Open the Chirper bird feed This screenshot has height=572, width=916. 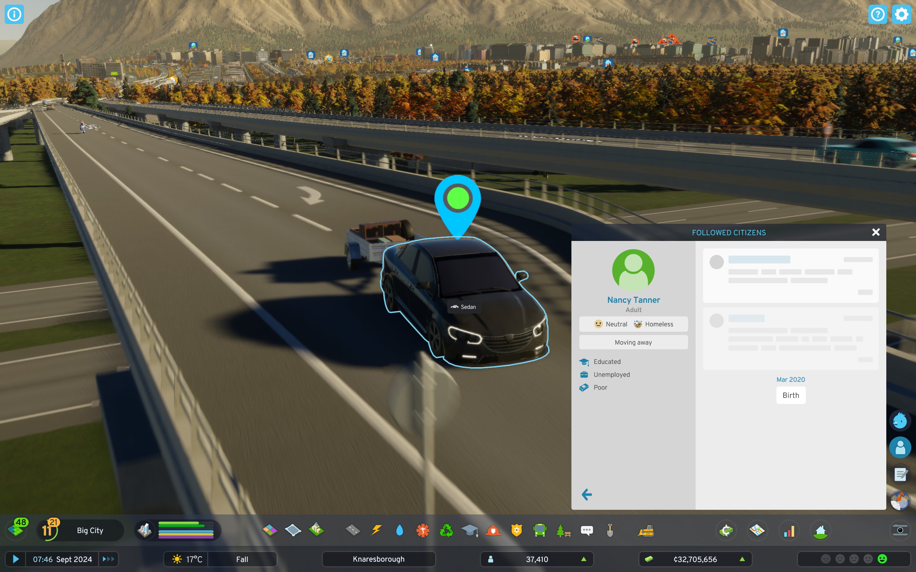[900, 420]
